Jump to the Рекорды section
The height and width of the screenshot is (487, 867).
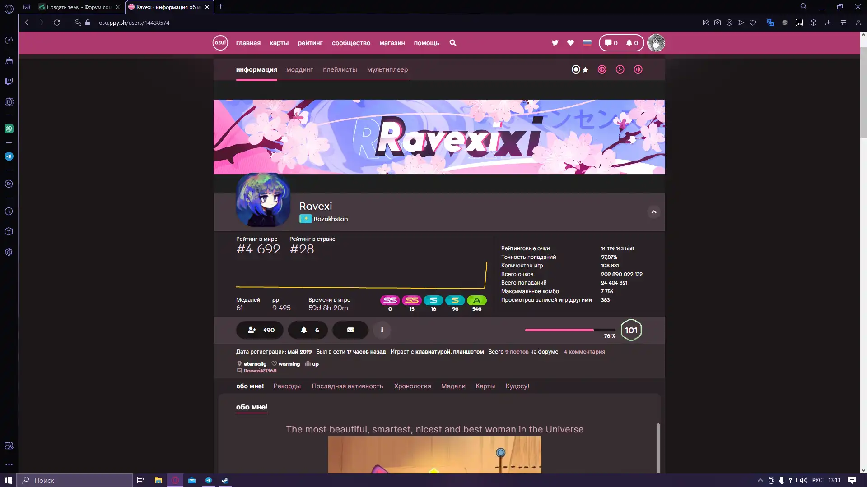pos(287,386)
